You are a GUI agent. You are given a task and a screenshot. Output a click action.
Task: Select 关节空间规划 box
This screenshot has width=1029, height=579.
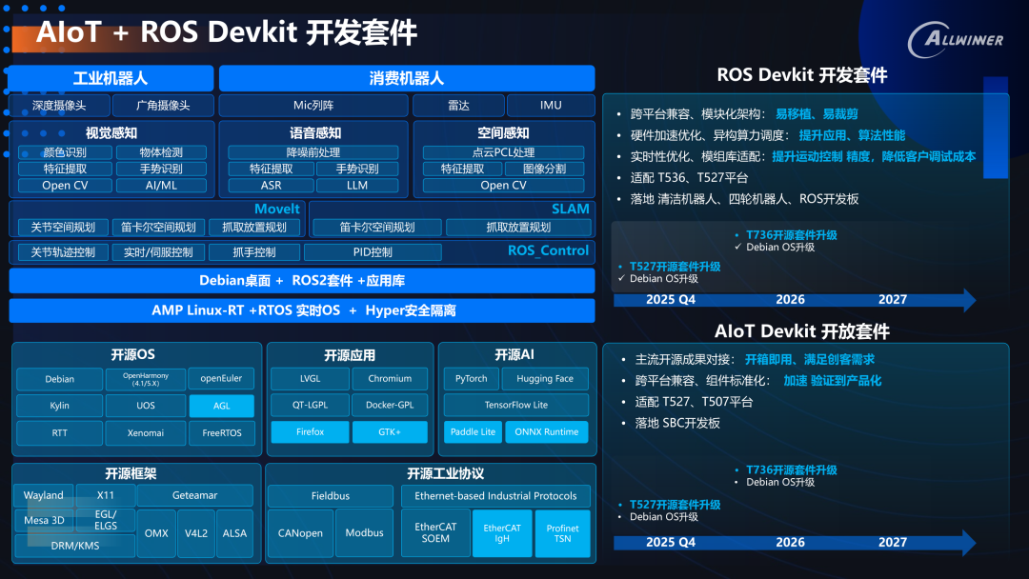63,228
